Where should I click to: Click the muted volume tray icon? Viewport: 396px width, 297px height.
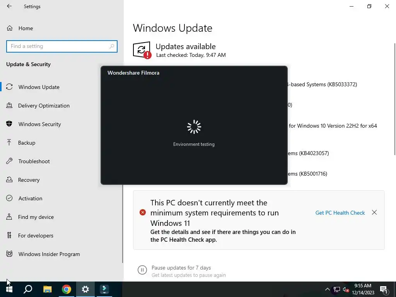coord(346,289)
